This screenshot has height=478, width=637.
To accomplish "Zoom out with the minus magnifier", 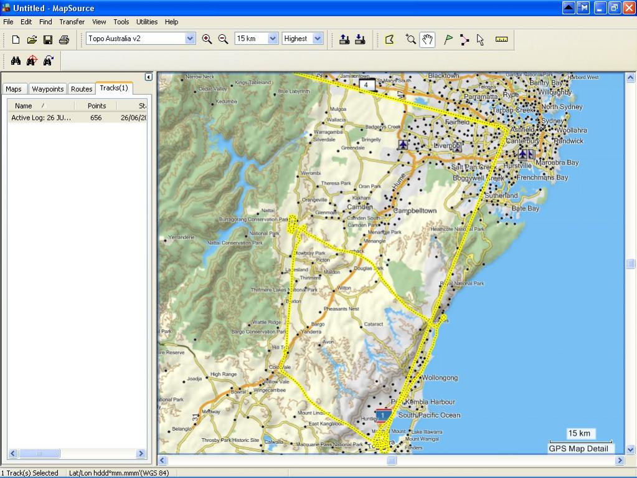I will point(223,39).
